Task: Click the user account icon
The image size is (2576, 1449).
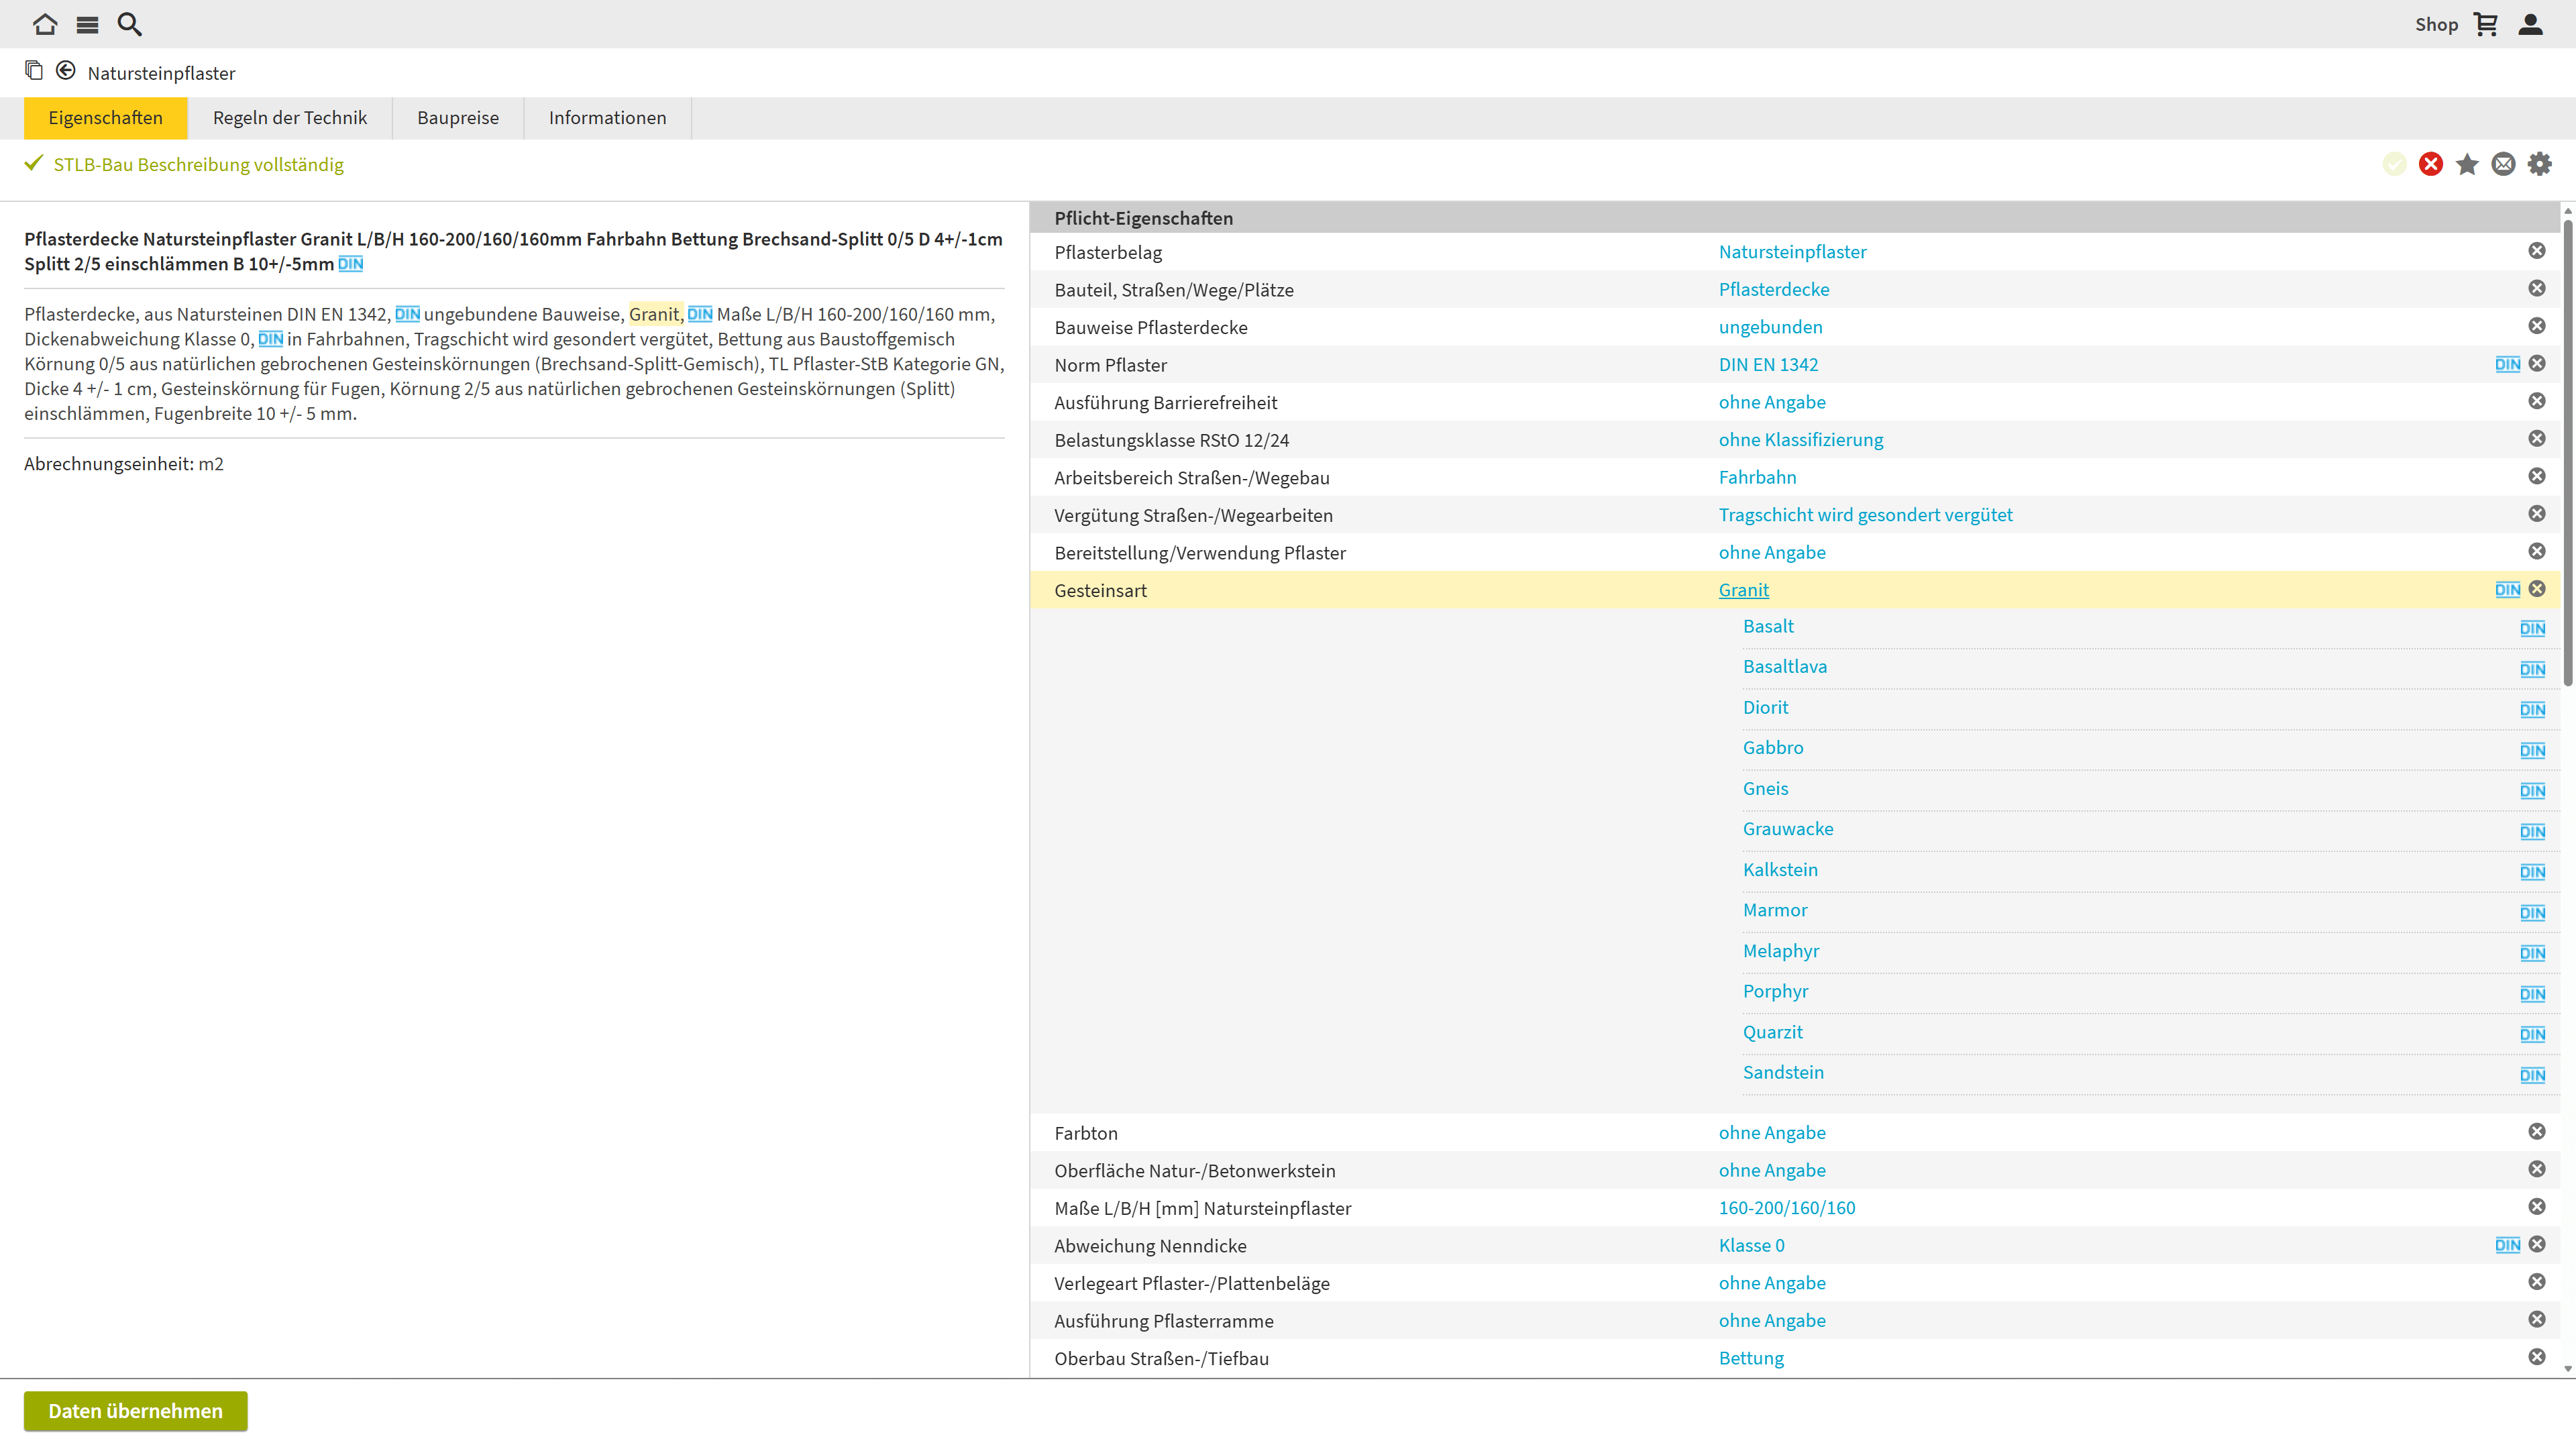Action: (2531, 24)
